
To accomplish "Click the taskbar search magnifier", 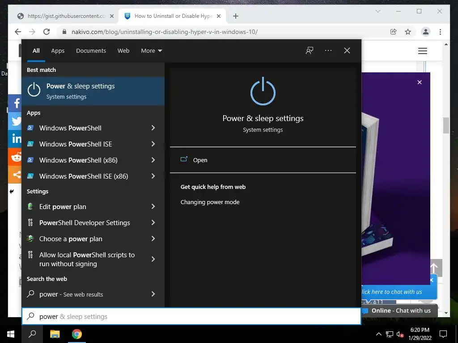I will point(32,334).
